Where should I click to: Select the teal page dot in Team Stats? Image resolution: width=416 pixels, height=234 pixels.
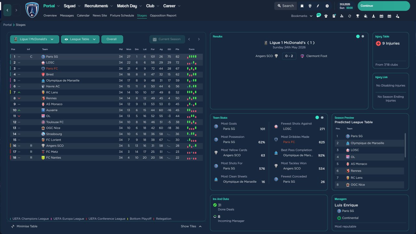click(317, 118)
